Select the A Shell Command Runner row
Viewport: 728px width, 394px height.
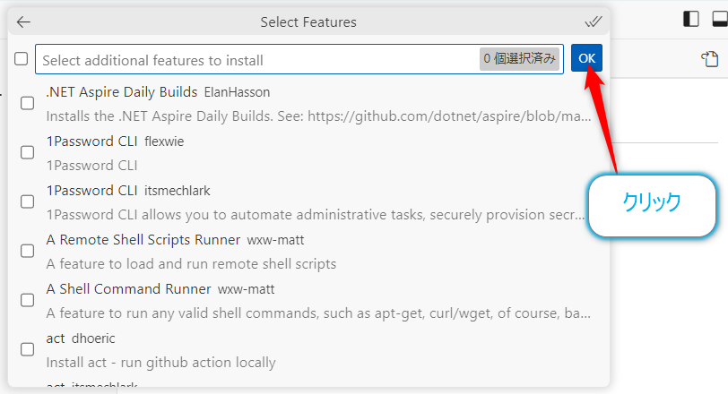coord(308,301)
